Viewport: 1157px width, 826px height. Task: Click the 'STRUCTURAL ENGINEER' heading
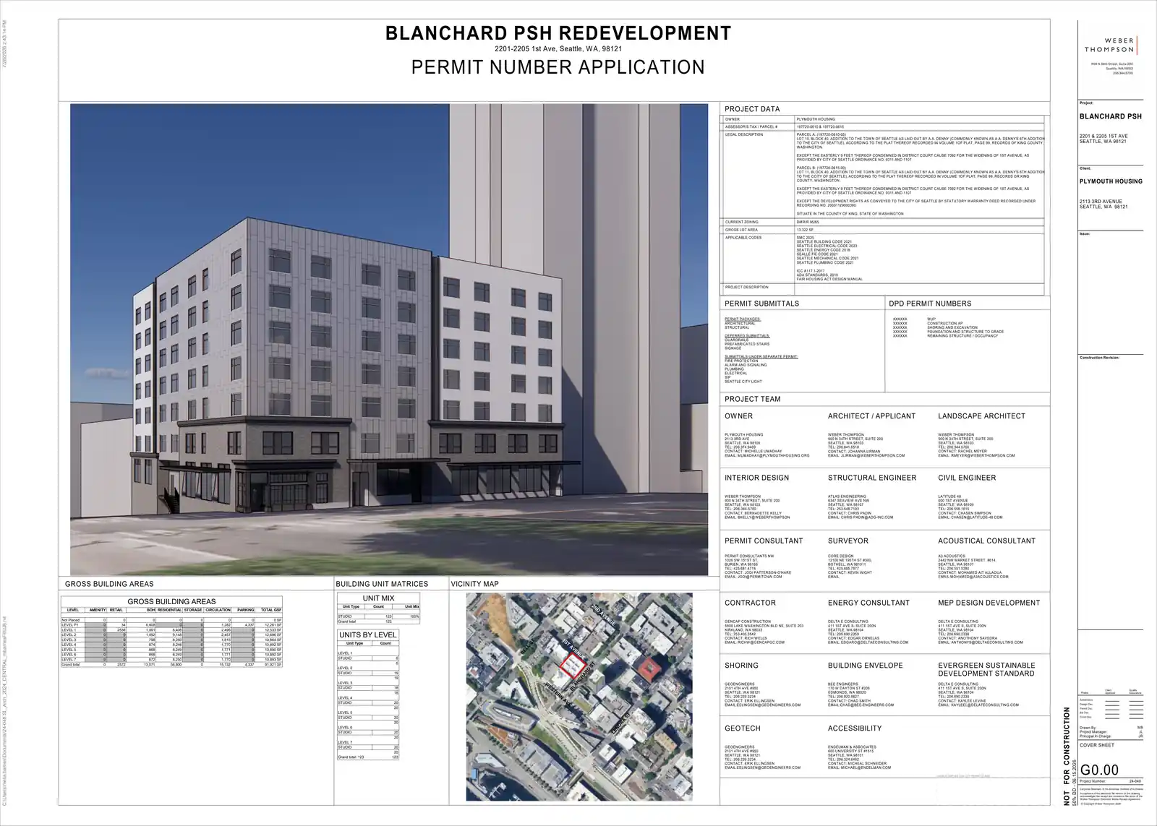click(x=872, y=478)
